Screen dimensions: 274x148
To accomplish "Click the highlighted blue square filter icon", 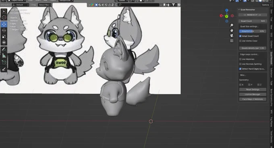I will click(x=96, y=5).
